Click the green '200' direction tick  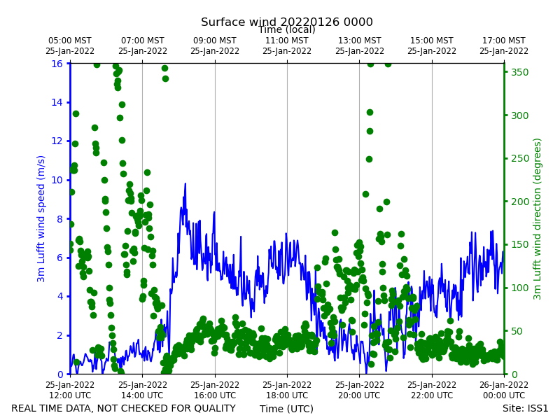tap(519, 202)
